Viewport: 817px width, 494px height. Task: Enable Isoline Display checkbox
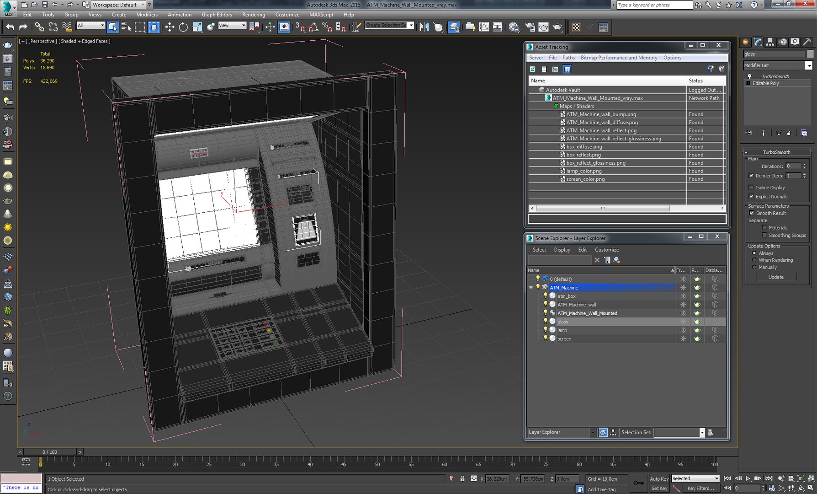[x=751, y=188]
